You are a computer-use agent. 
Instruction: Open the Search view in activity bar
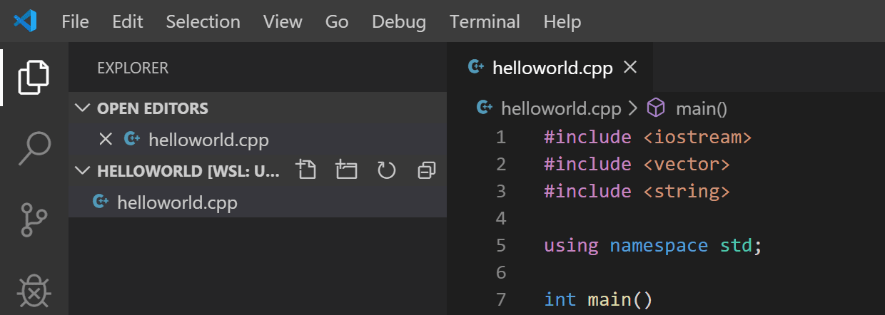34,148
